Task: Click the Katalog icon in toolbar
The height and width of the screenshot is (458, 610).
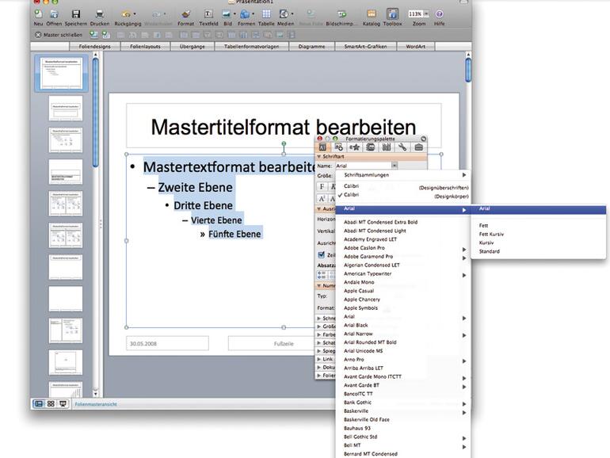Action: pos(372,14)
